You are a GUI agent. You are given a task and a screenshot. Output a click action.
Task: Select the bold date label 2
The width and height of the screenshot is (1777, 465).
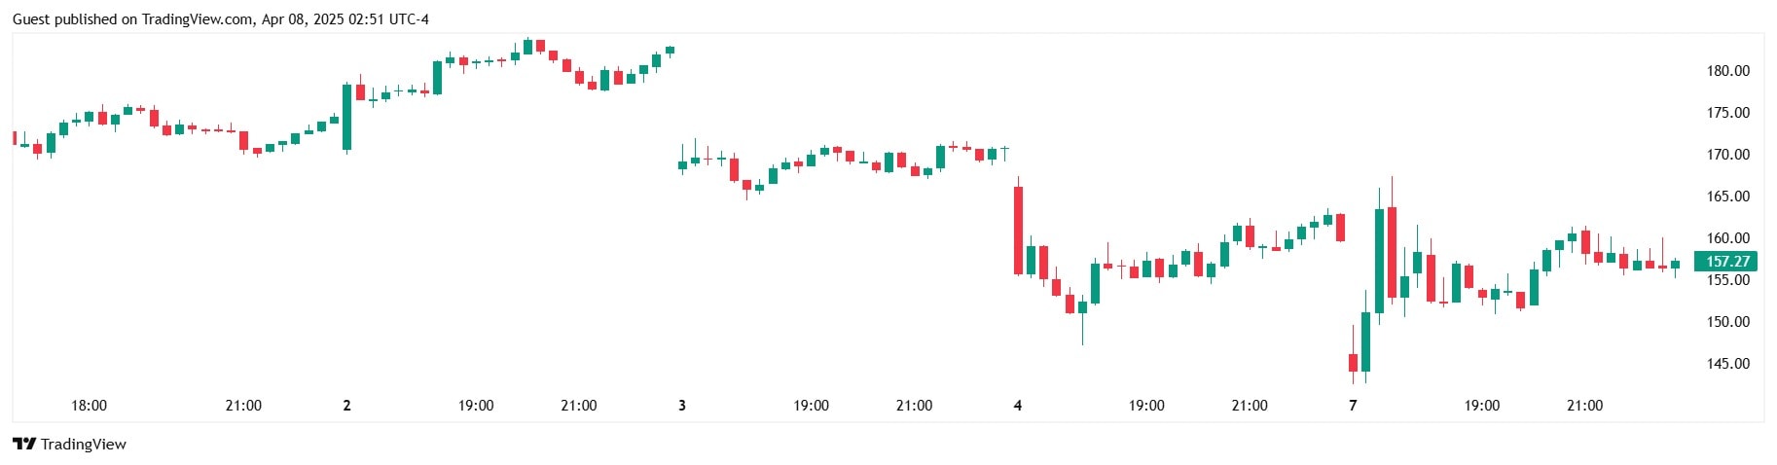346,406
